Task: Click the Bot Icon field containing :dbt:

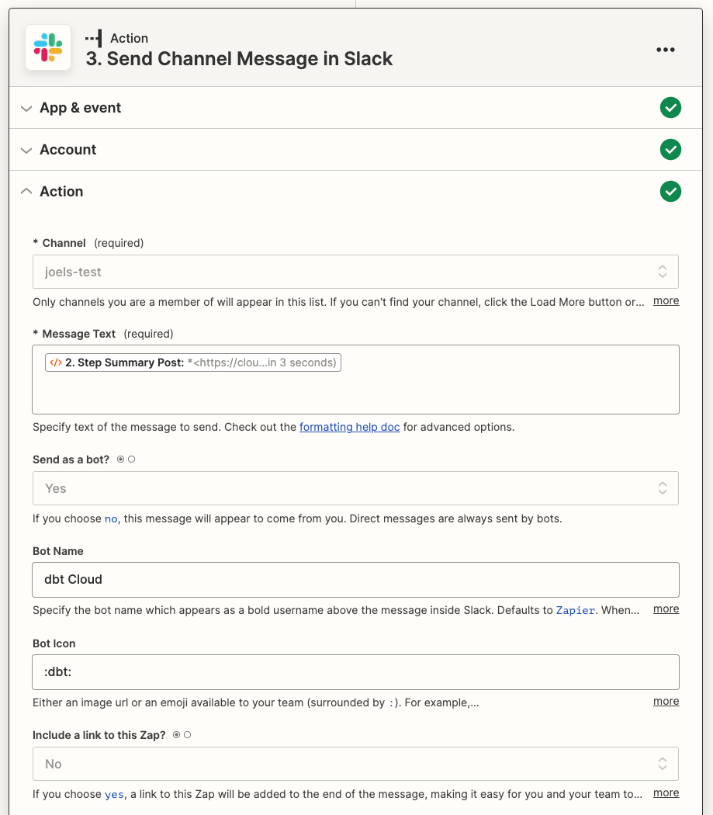Action: [355, 672]
